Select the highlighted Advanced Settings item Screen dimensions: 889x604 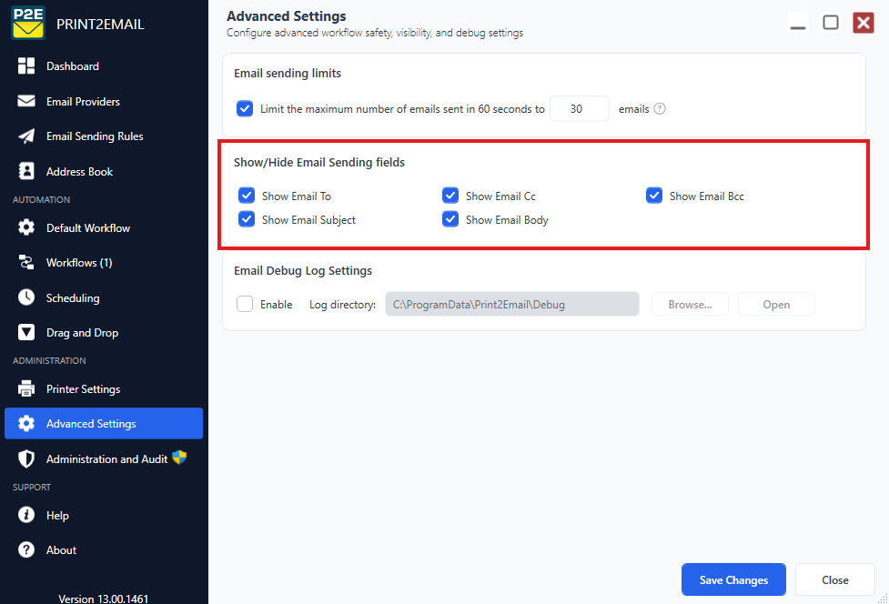104,423
